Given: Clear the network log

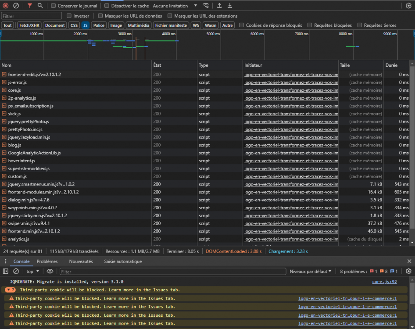Looking at the screenshot, I should 16,6.
